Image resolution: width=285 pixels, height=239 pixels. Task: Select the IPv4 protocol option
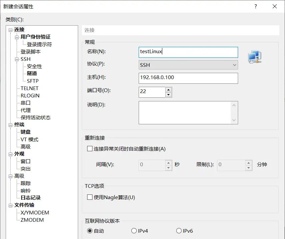click(134, 230)
